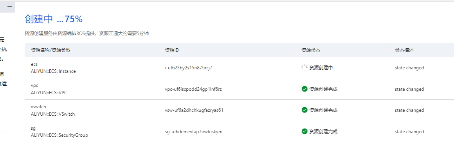Click the 状态描述 column header
The image size is (454, 164).
(x=404, y=50)
